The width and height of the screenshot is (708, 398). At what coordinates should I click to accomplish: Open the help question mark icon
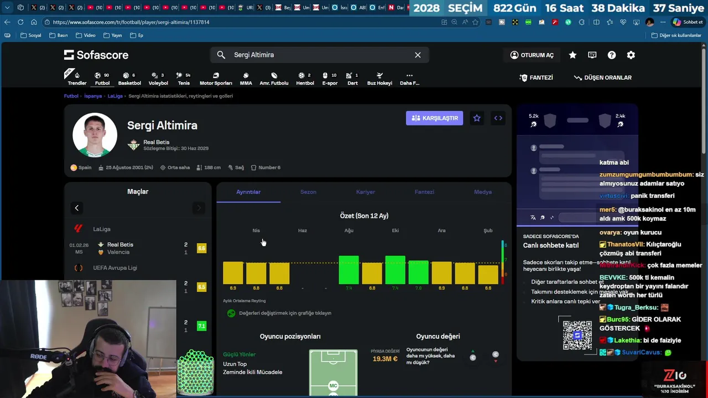click(612, 55)
